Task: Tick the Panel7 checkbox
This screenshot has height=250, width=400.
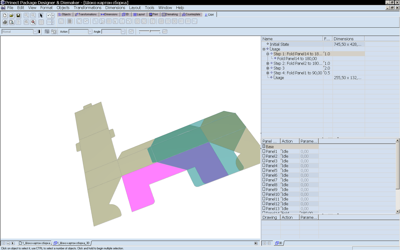Action: 264,180
